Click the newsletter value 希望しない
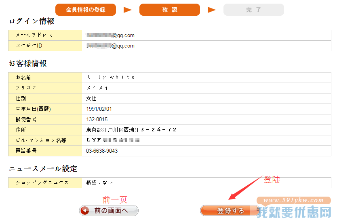This screenshot has height=222, width=337. (x=99, y=183)
